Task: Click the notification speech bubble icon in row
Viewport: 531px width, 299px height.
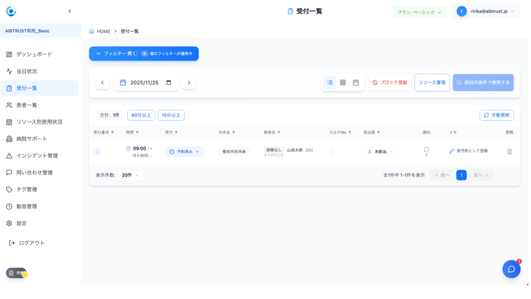Action: pyautogui.click(x=426, y=149)
